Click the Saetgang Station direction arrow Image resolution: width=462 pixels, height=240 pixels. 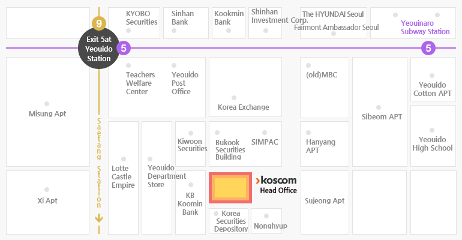99,218
